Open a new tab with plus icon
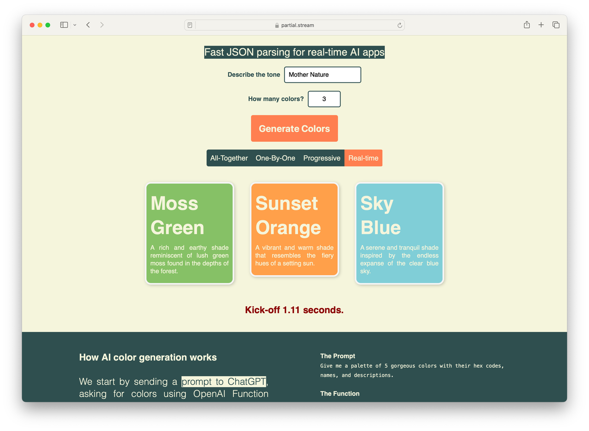 (x=541, y=25)
